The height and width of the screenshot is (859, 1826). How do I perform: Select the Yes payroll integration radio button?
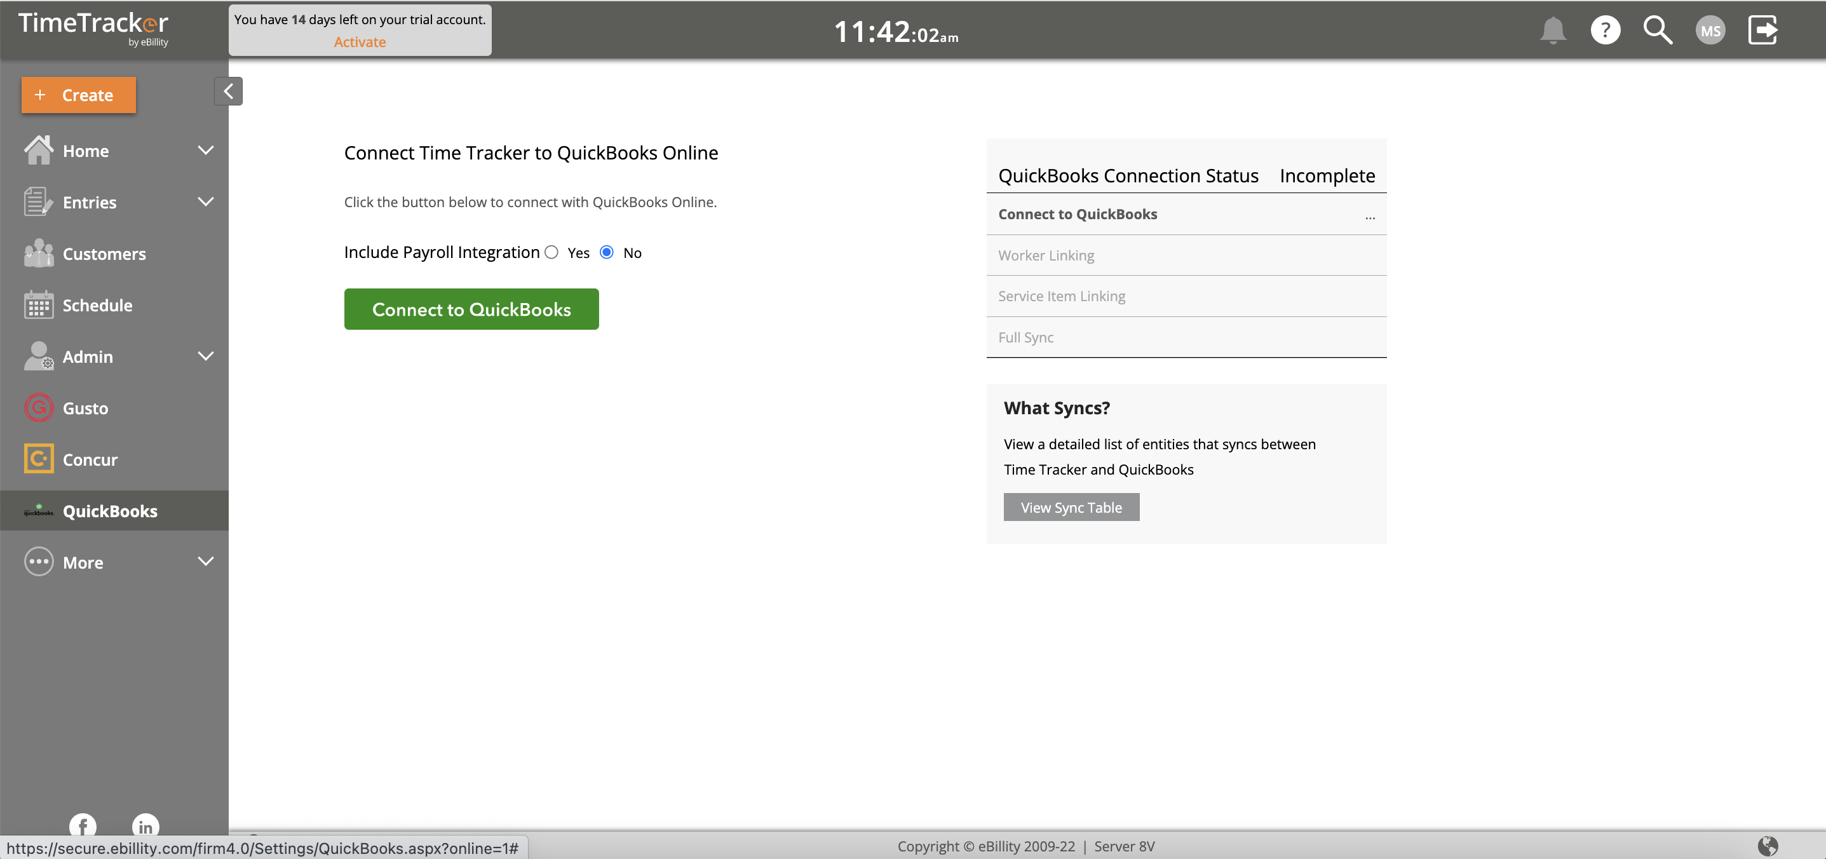pyautogui.click(x=551, y=252)
